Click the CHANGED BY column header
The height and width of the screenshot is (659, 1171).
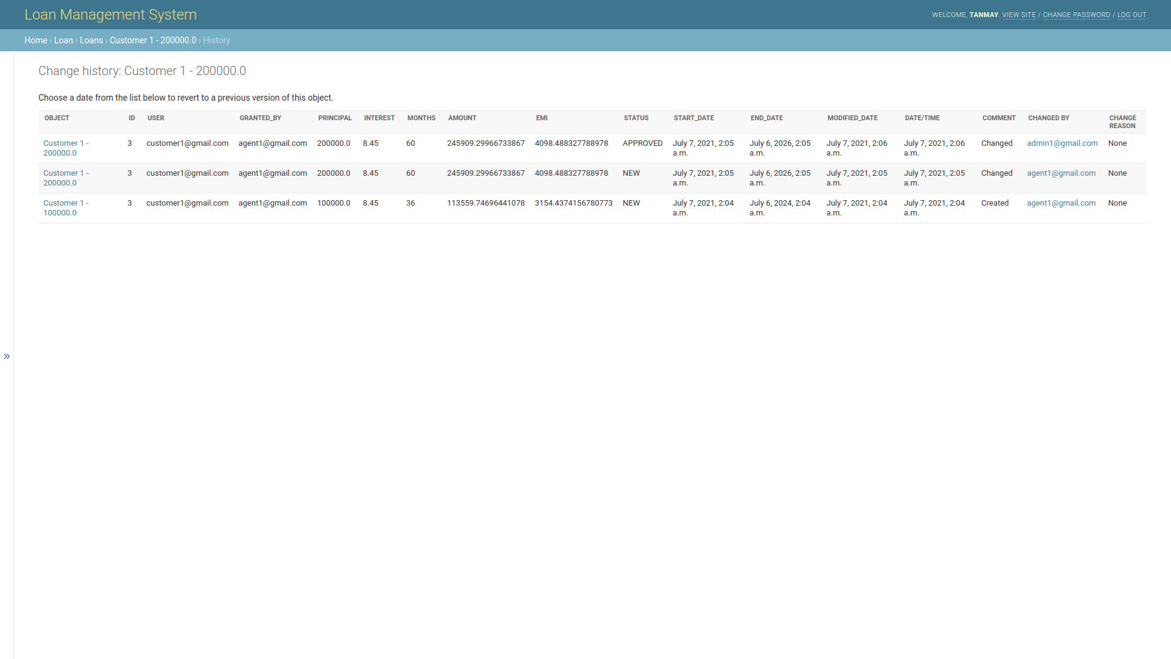tap(1048, 118)
